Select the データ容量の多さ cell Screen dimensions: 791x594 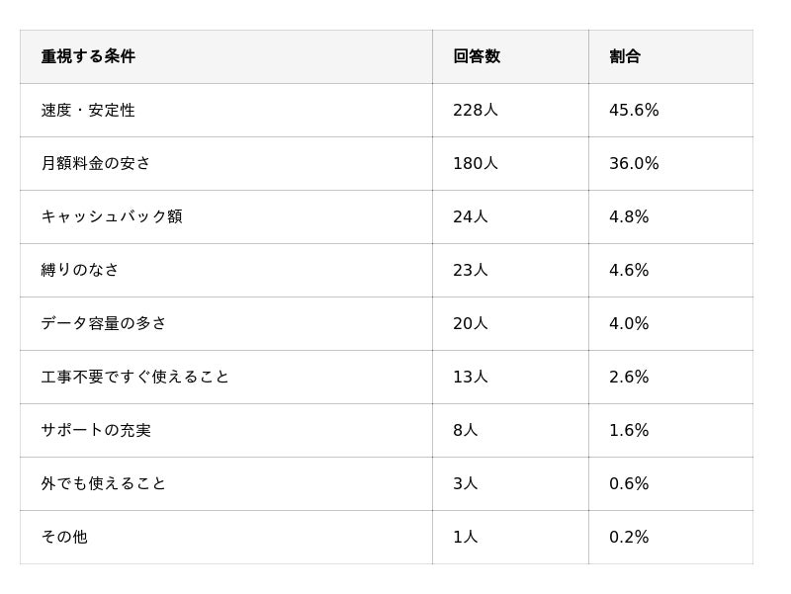click(104, 323)
